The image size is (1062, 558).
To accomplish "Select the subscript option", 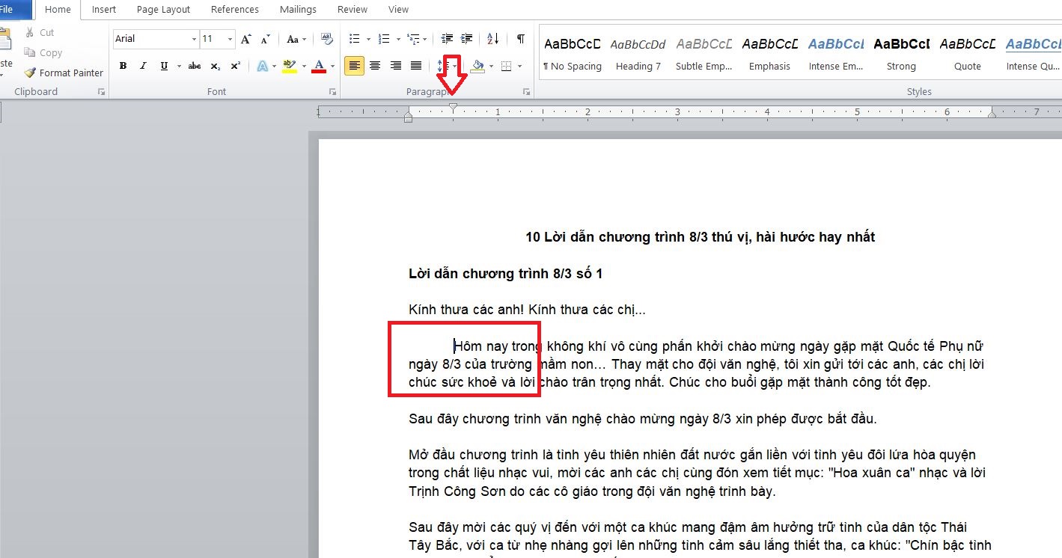I will tap(214, 65).
